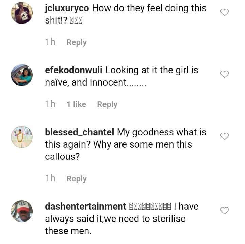245x244 pixels.
Task: Visit efekodonwuli's profile via username
Action: (x=74, y=70)
